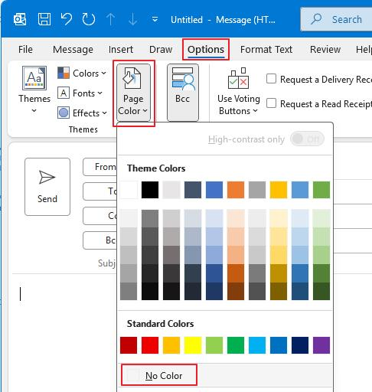
Task: Open the Draw tab
Action: click(161, 50)
